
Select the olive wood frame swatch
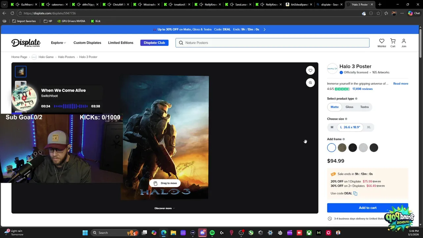[x=342, y=148]
